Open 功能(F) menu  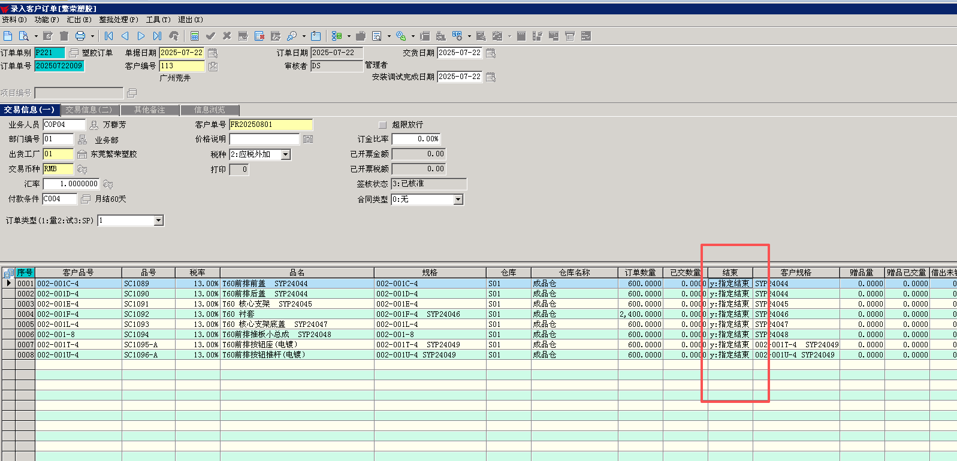[47, 20]
